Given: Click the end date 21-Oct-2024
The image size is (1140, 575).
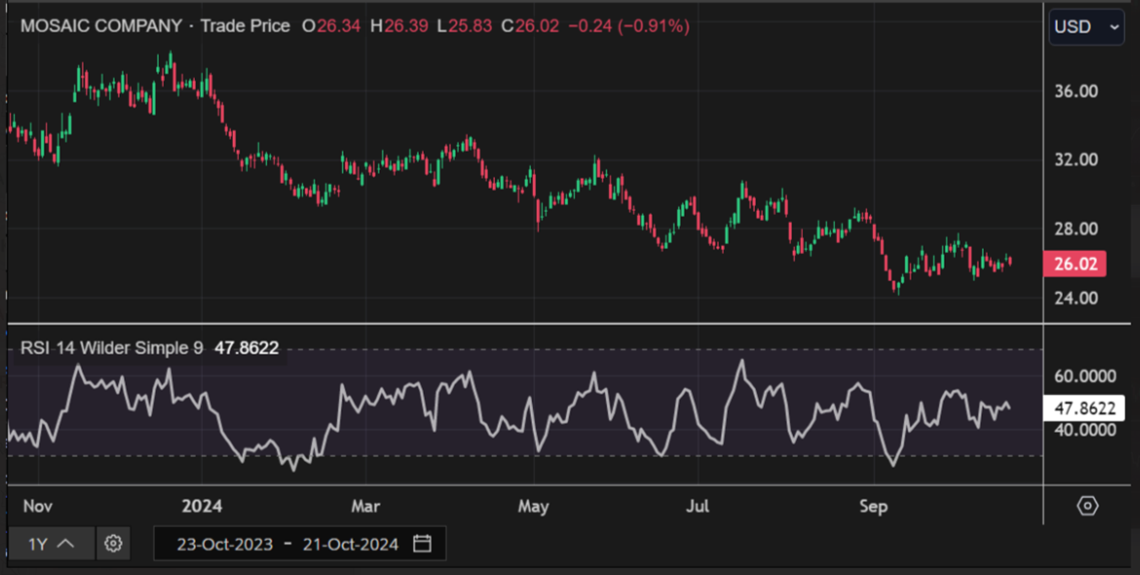Looking at the screenshot, I should click(350, 545).
